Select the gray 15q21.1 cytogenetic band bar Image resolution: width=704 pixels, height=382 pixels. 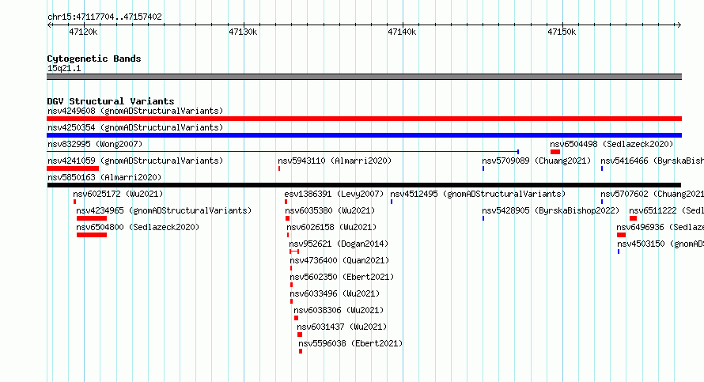pyautogui.click(x=364, y=77)
